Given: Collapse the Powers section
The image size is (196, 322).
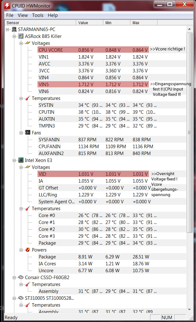Looking at the screenshot, I should [21, 250].
